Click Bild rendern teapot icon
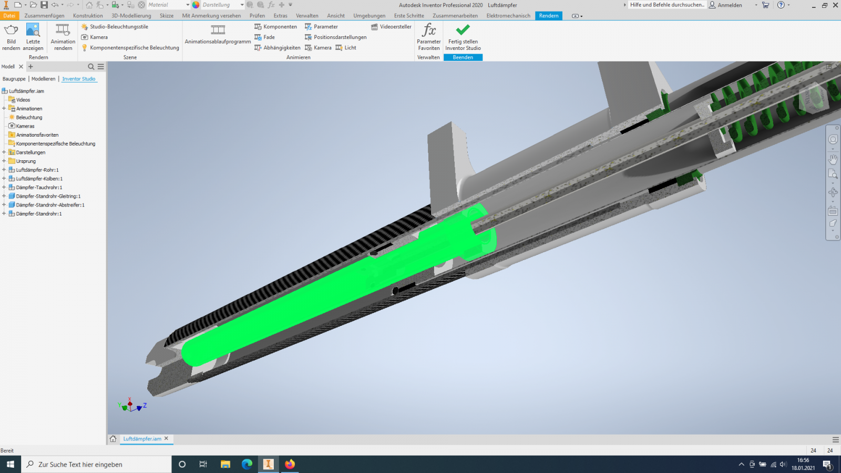 tap(11, 30)
